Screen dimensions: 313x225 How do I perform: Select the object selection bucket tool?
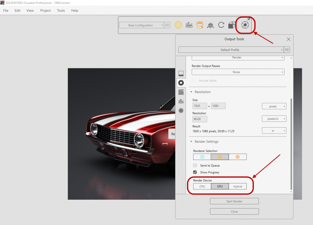click(200, 25)
